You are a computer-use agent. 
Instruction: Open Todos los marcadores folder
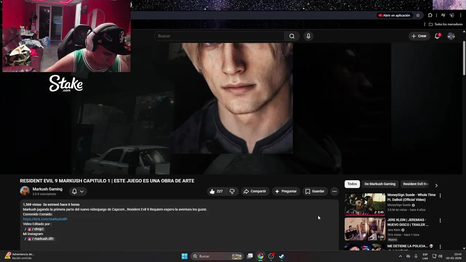446,24
